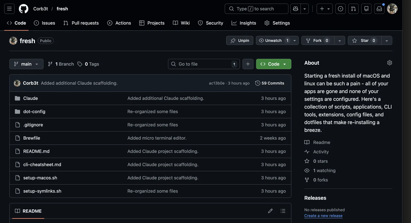Open the setup-symlinks.sh file
Screen dimensions: 411x223
click(42, 191)
